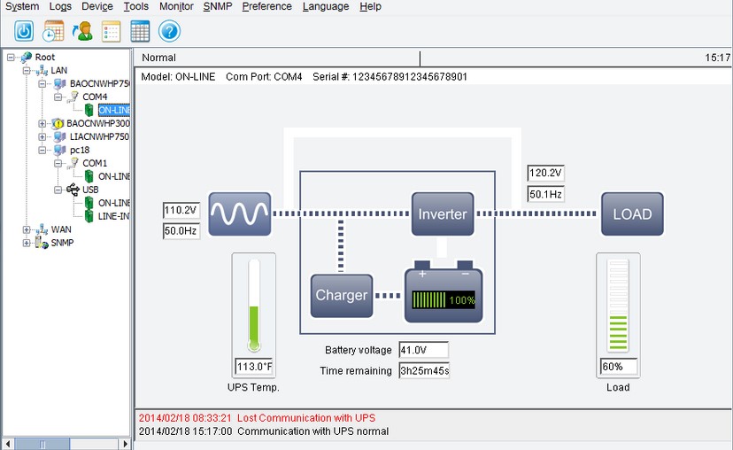Open the System menu

22,6
